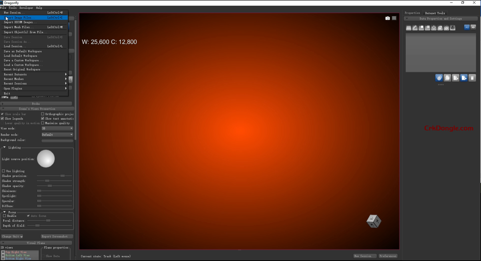Enable the Use lighting checkbox
Screen dimensions: 481x261
click(x=4, y=171)
